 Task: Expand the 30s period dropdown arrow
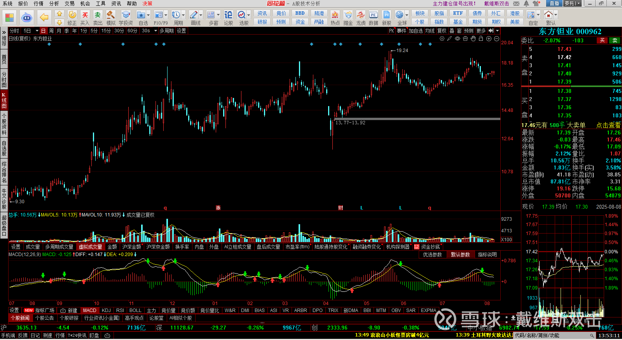click(x=155, y=31)
